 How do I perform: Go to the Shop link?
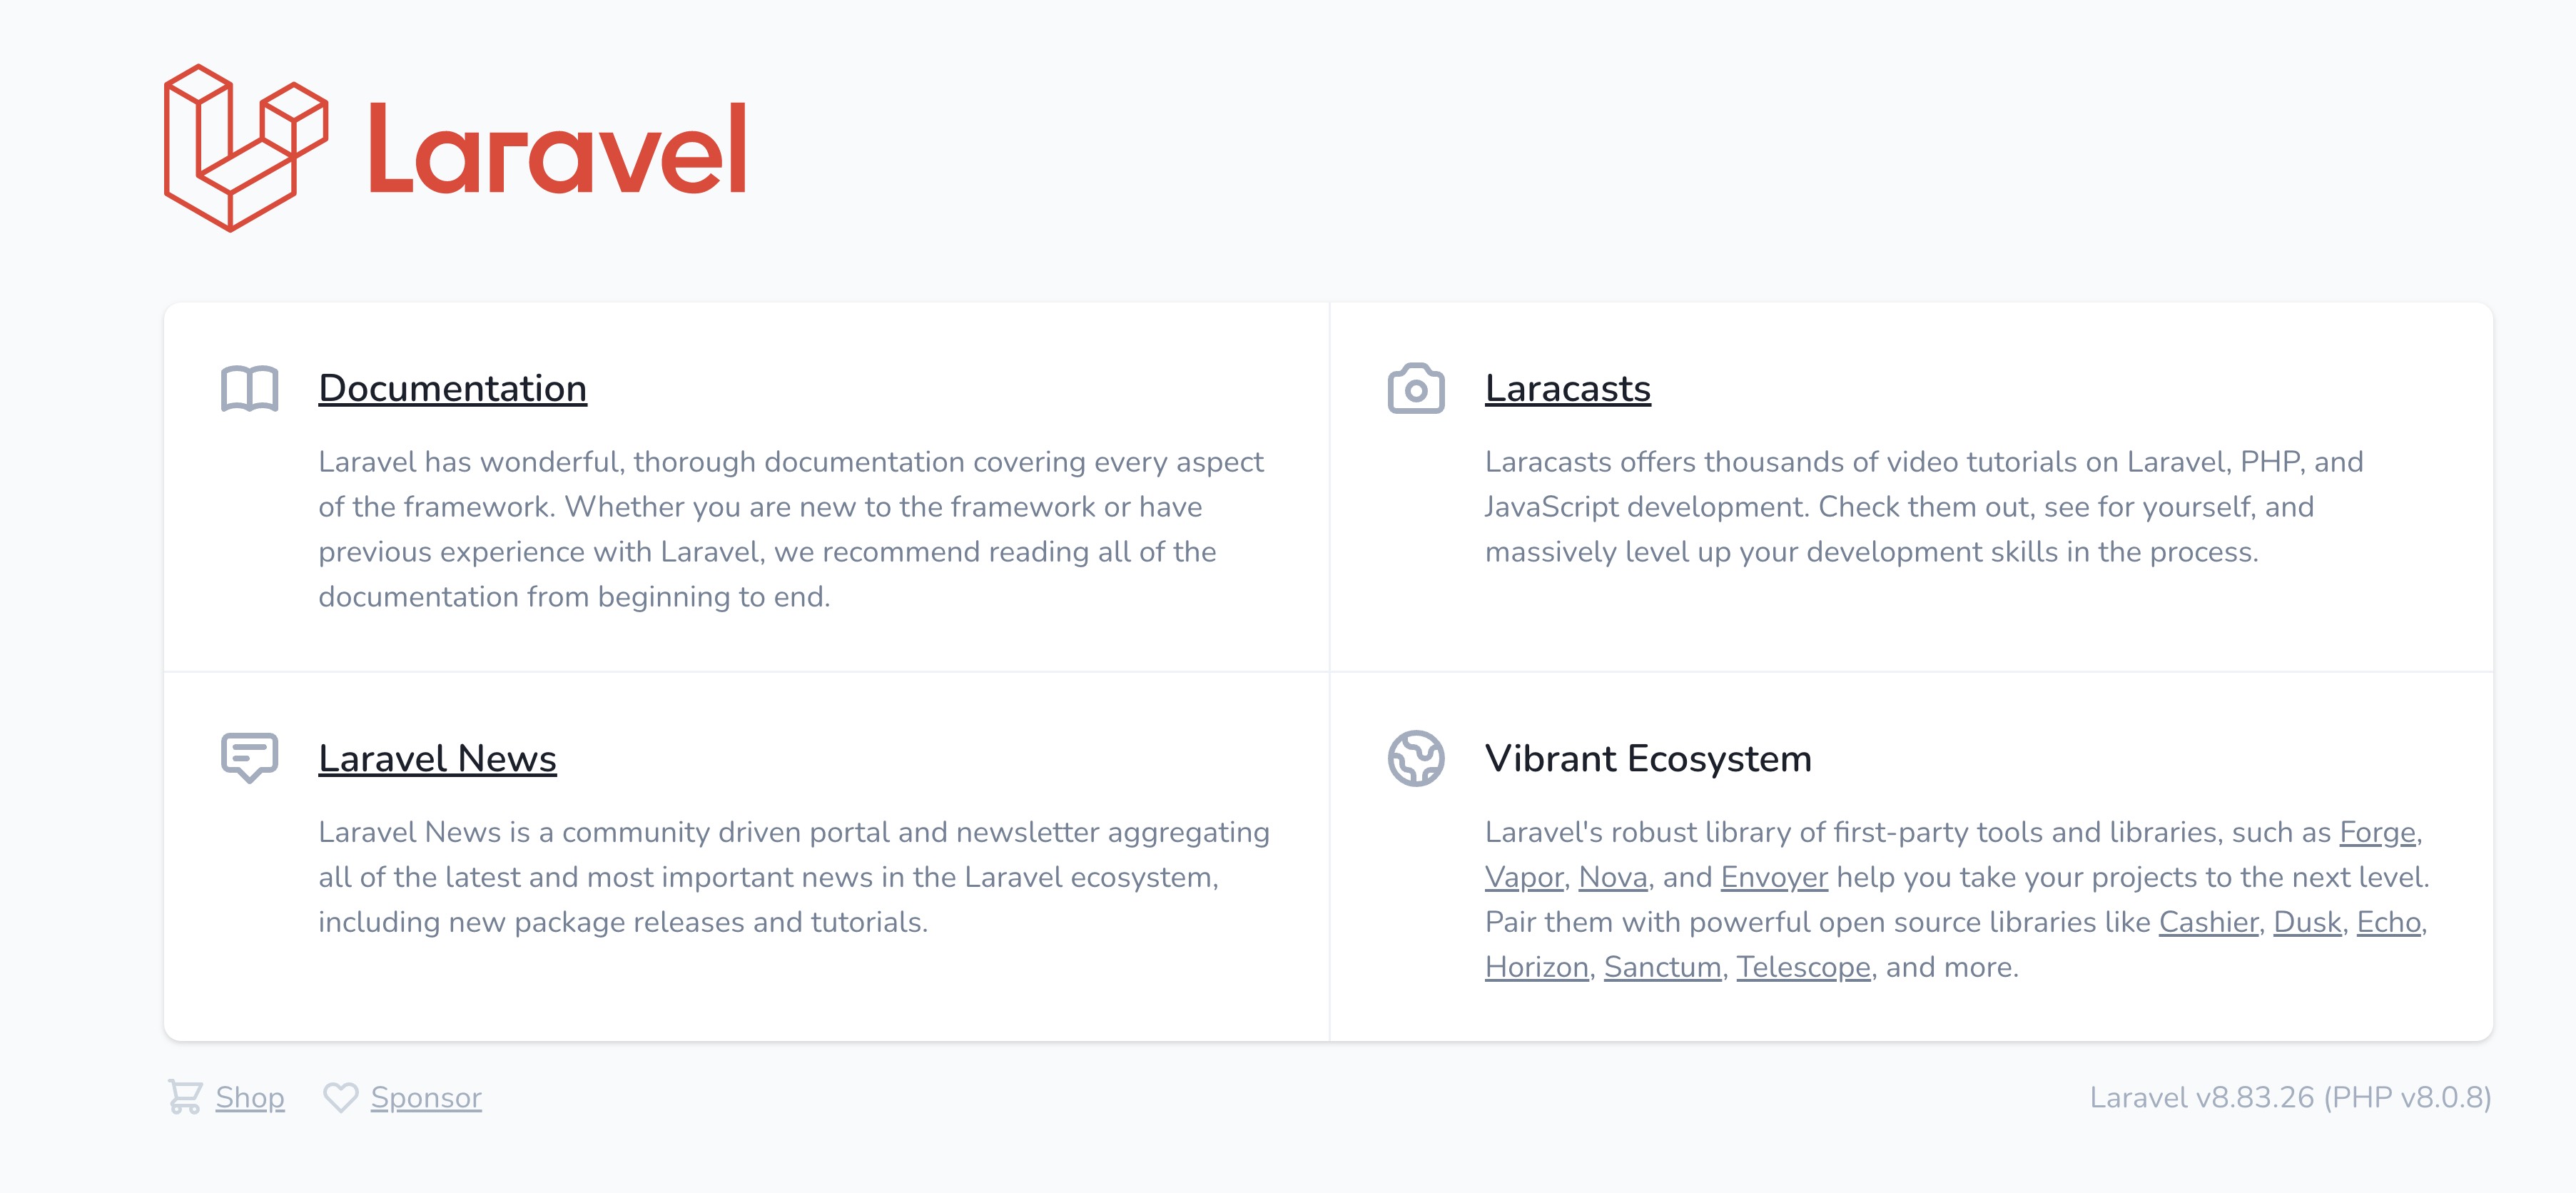tap(250, 1097)
